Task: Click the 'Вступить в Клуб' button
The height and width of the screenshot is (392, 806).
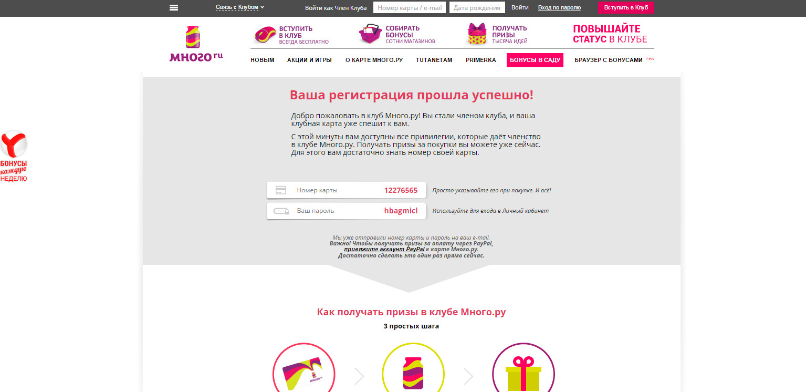Action: [626, 7]
